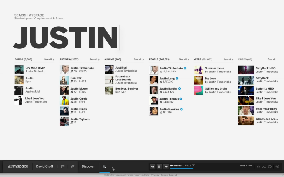The height and width of the screenshot is (177, 284).
Task: Click the Heartbeat track title in player
Action: (x=176, y=165)
